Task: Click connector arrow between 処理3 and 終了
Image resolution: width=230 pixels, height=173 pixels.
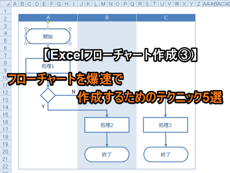Action: click(166, 140)
